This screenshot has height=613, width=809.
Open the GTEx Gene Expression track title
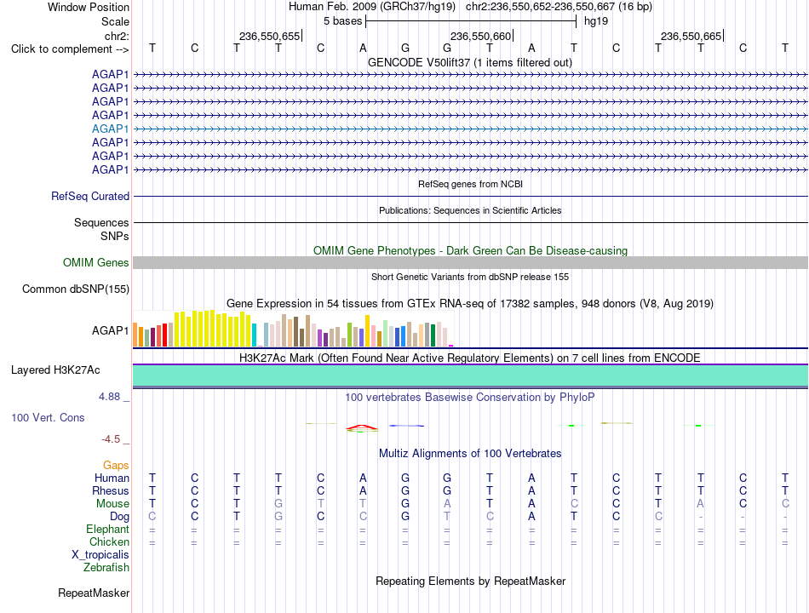[470, 303]
